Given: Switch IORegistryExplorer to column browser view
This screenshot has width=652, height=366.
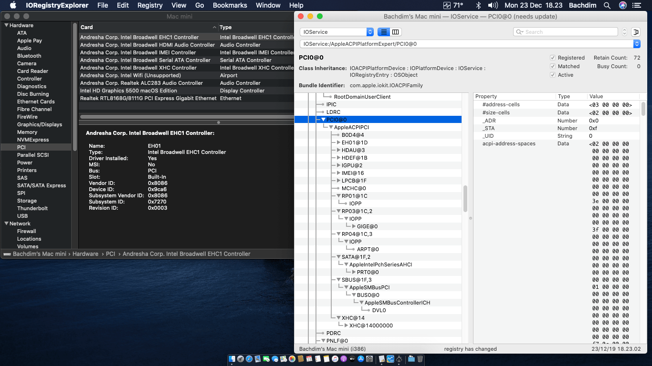Looking at the screenshot, I should (x=396, y=32).
